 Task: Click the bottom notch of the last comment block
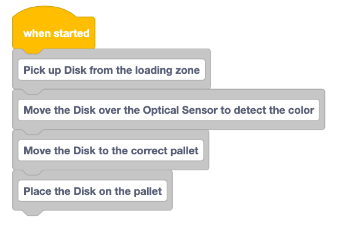pos(33,213)
